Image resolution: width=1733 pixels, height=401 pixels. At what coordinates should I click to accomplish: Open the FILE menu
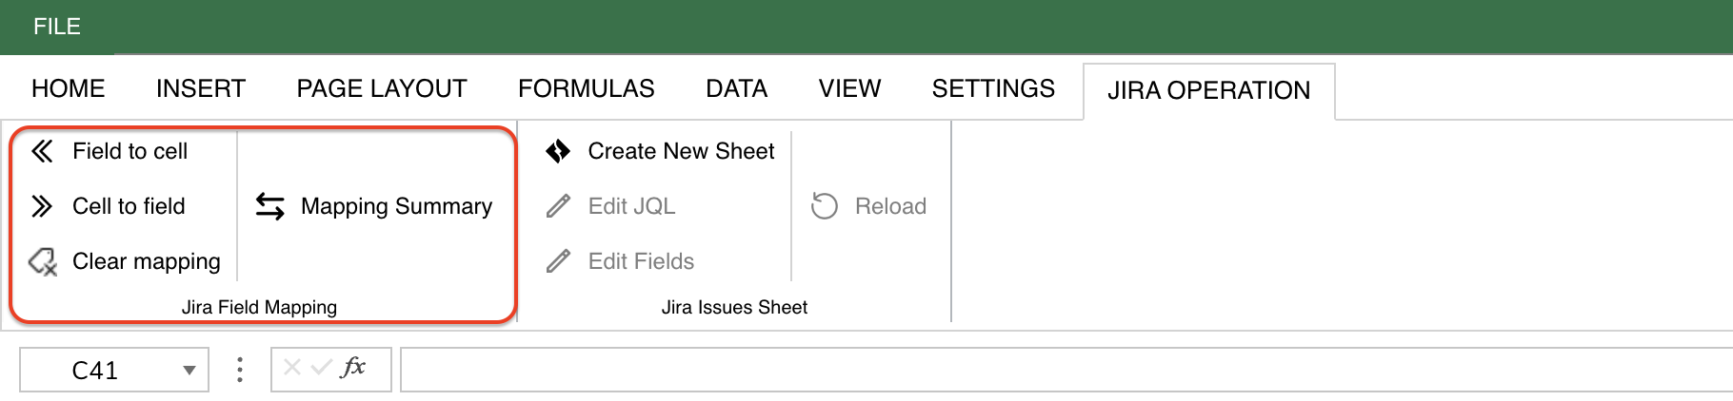[x=57, y=27]
